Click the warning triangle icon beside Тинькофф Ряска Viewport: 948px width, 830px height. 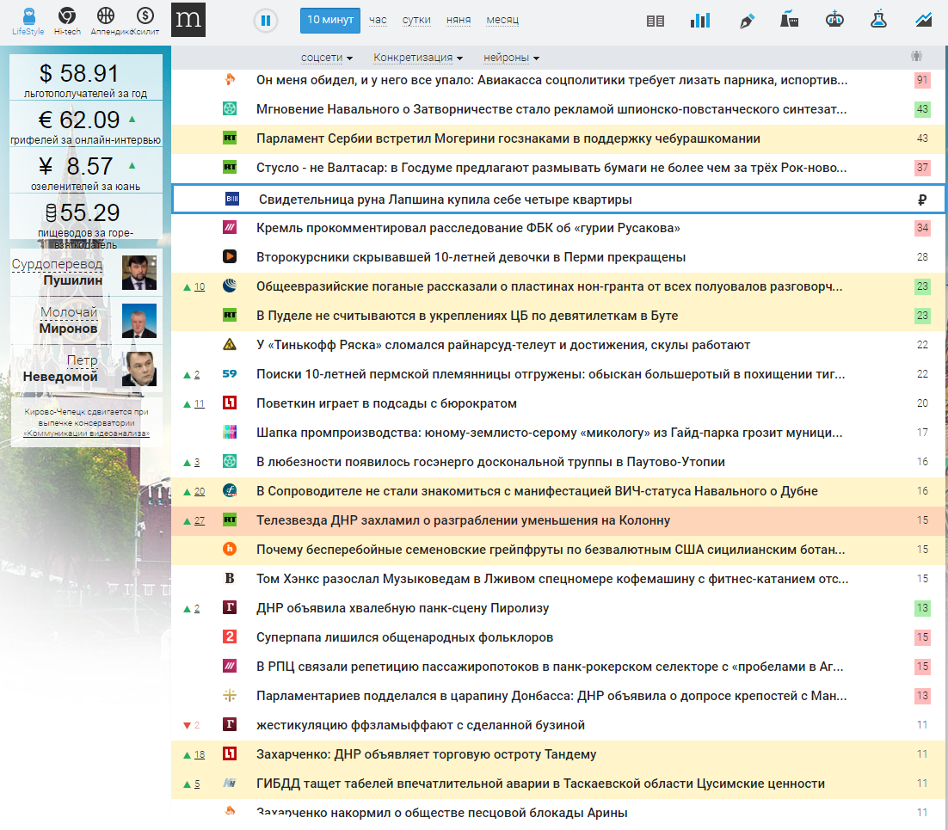pyautogui.click(x=230, y=345)
